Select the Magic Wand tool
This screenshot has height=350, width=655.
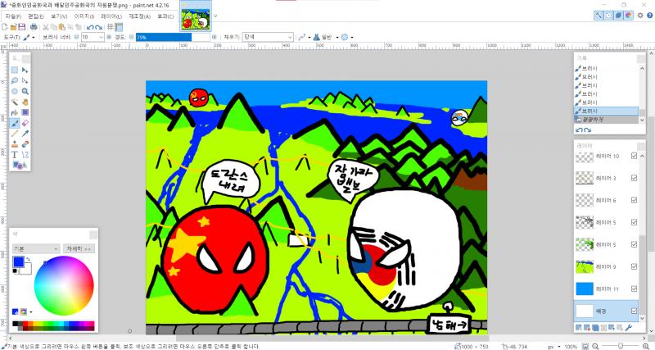pyautogui.click(x=15, y=102)
